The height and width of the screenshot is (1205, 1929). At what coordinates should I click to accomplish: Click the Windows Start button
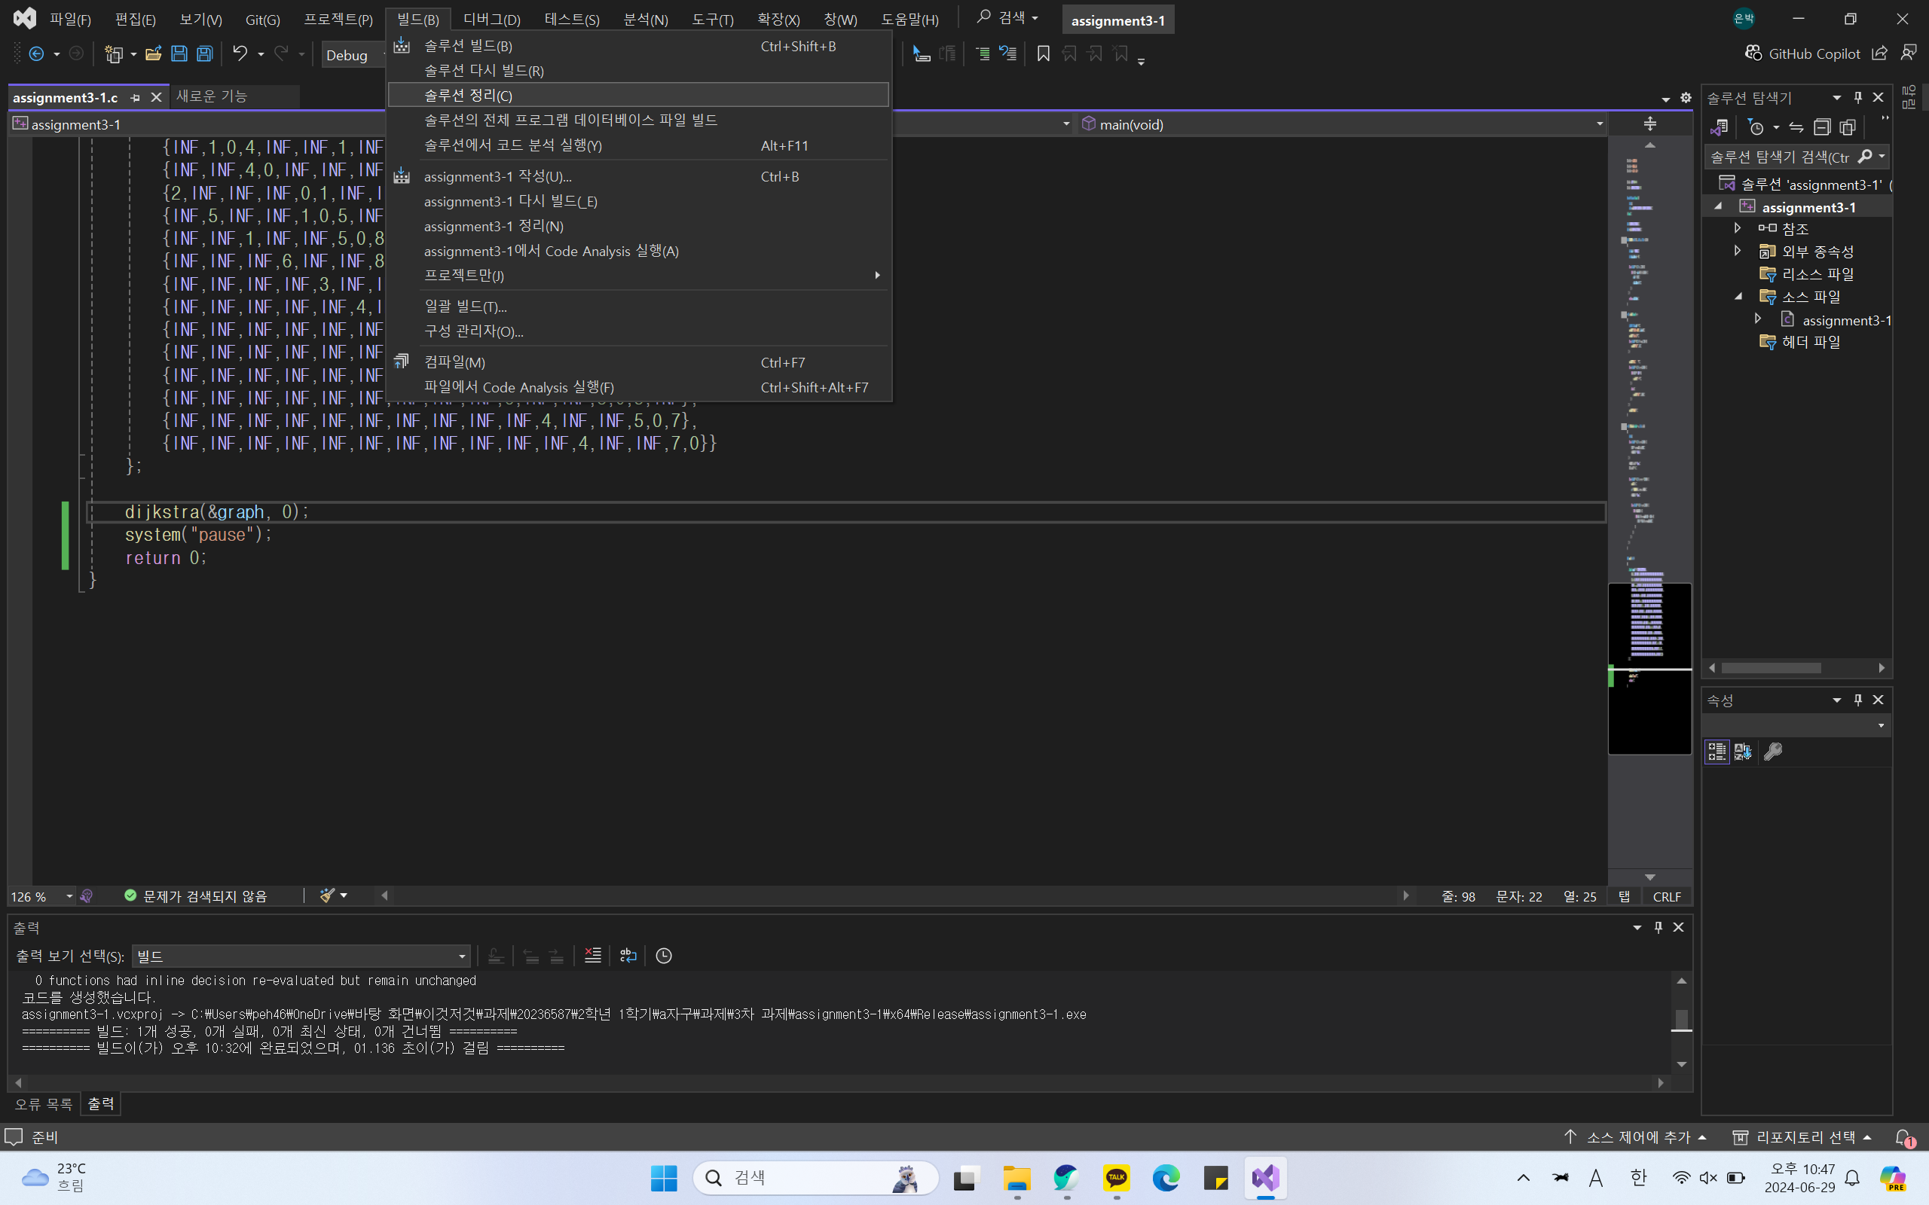click(x=663, y=1178)
